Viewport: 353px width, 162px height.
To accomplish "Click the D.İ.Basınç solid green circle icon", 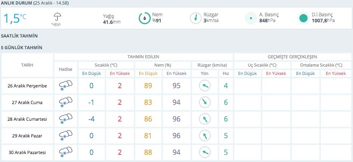I will pyautogui.click(x=303, y=18).
